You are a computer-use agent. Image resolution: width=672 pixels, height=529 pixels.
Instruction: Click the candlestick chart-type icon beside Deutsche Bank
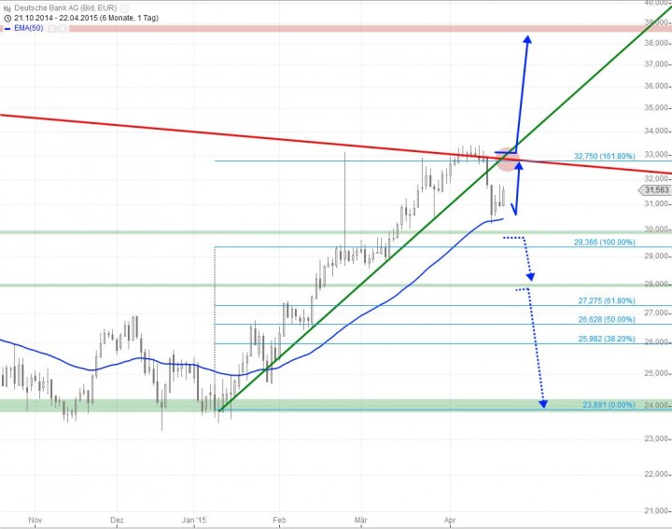coord(7,7)
